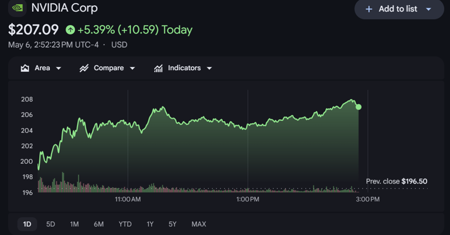Click the current price dot on chart
Screen dimensions: 450x235
[x=359, y=107]
